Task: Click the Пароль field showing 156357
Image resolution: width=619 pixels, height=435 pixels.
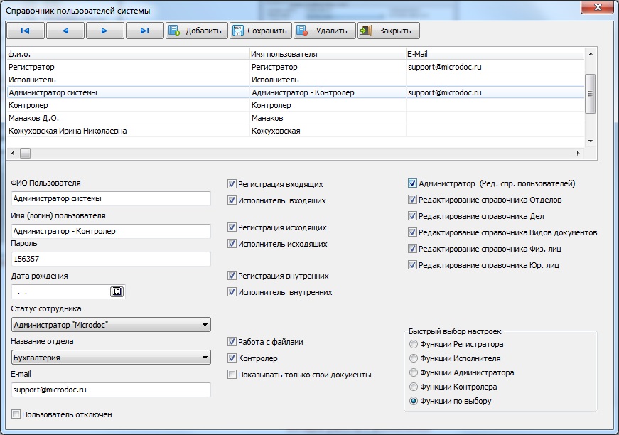Action: coord(111,259)
